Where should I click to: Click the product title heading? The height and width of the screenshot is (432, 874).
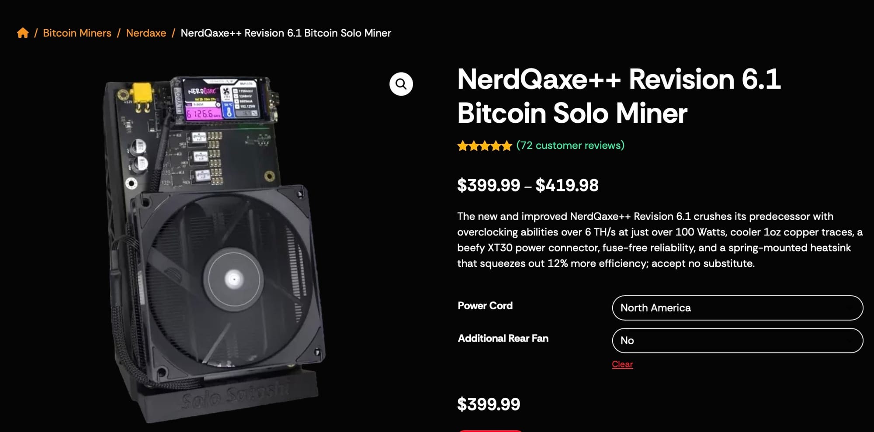[618, 96]
